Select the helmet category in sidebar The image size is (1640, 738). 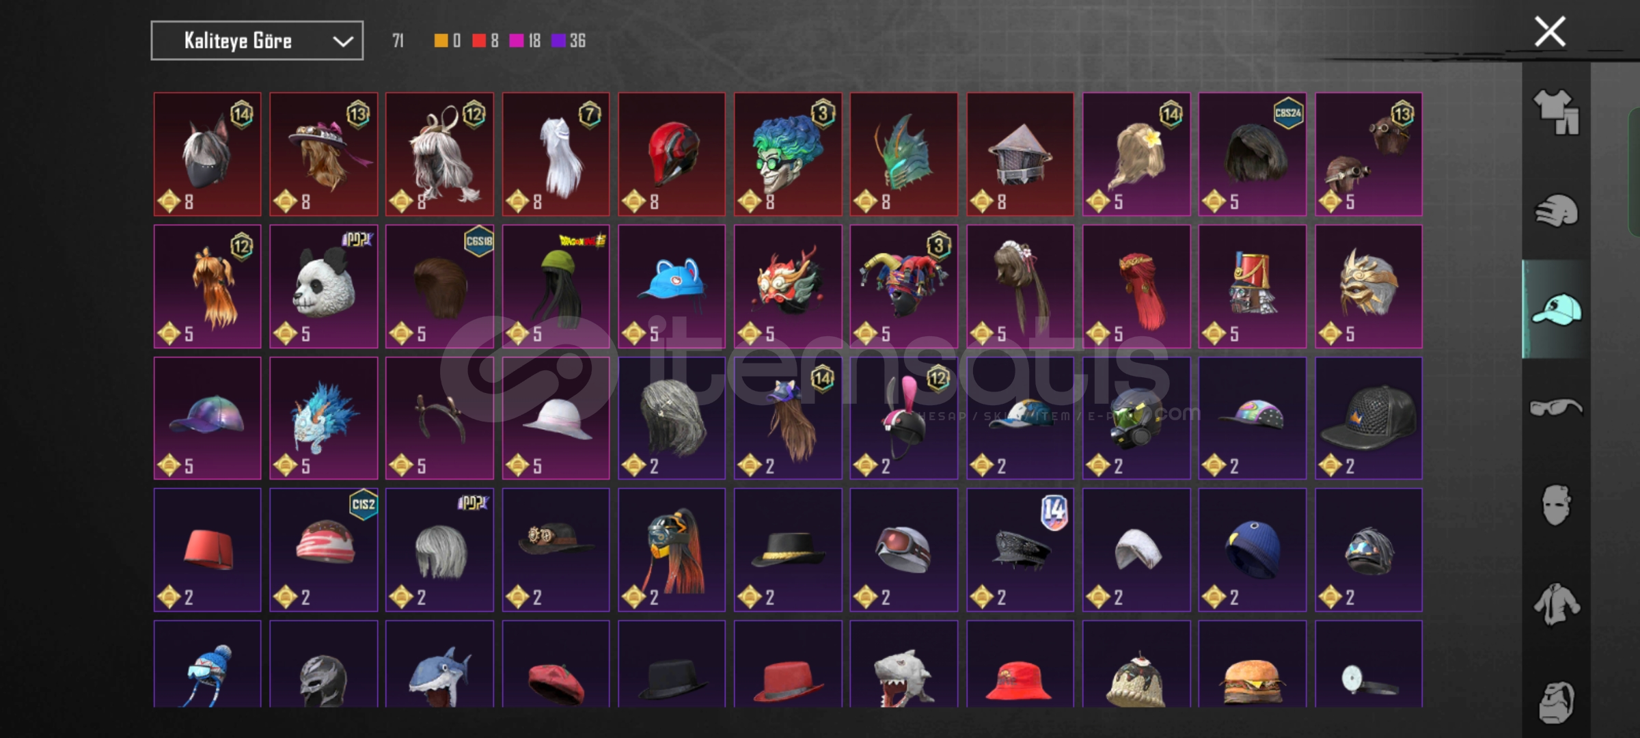click(x=1556, y=210)
